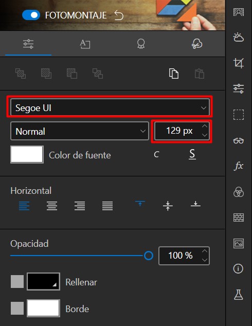Open the crop tool in the sidebar
This screenshot has height=326, width=252.
(x=238, y=63)
